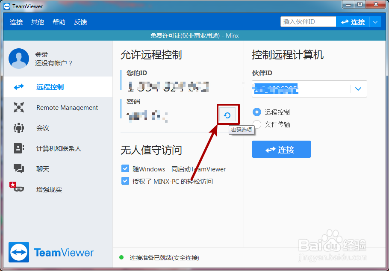Click the '插入伙伴ID' input field
389x271 pixels.
tap(308, 22)
